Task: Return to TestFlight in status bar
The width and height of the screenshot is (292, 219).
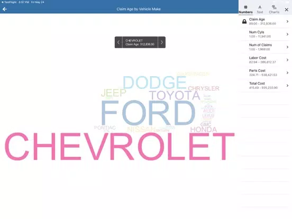Action: (9, 2)
